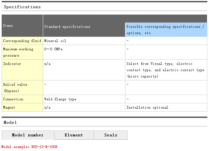Screen dimensions: 209x151
Task: Switch to the Element tab
Action: point(74,135)
